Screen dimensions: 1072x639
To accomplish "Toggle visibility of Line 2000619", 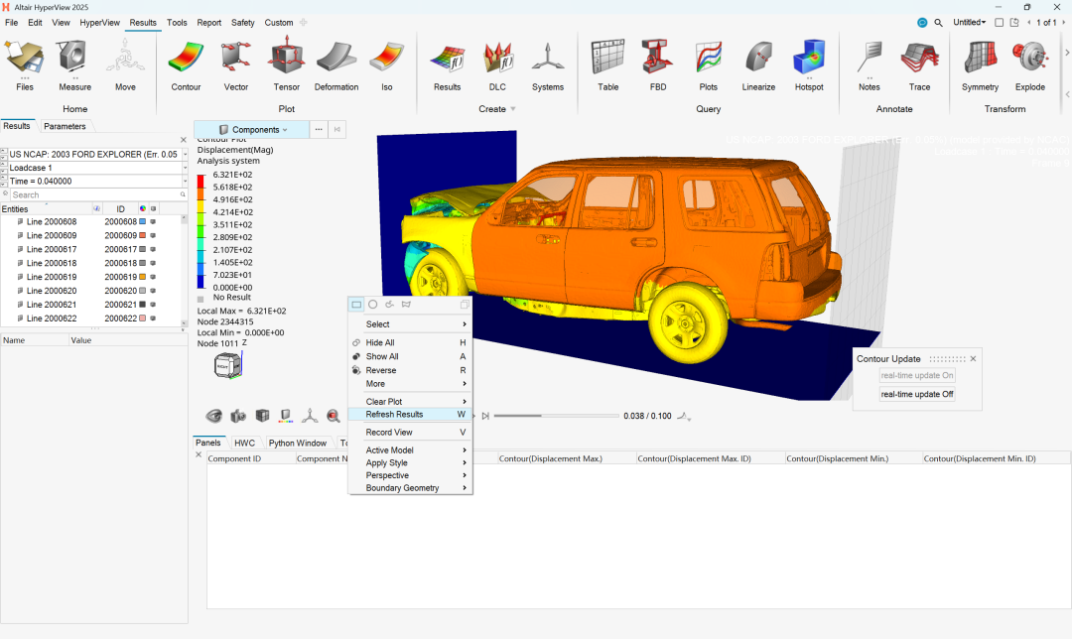I will 153,278.
